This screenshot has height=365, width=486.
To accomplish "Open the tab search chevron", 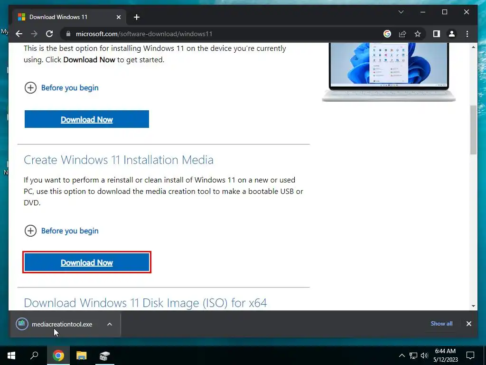I will point(401,12).
